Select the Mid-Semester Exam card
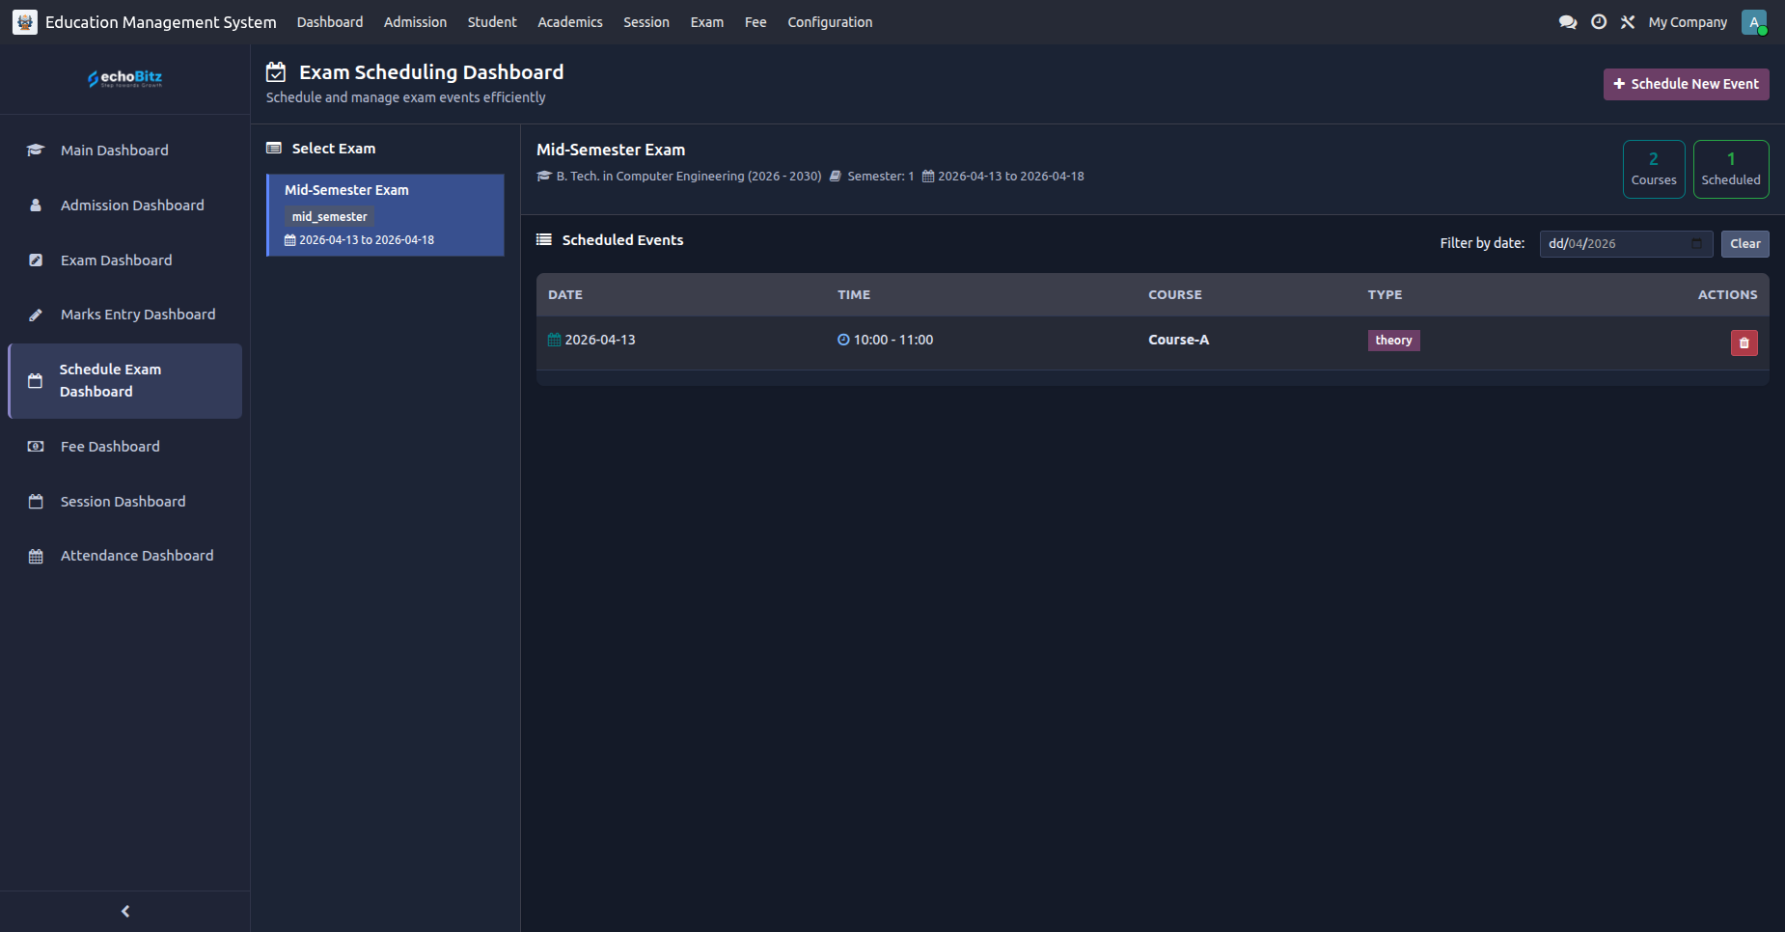 pos(385,215)
